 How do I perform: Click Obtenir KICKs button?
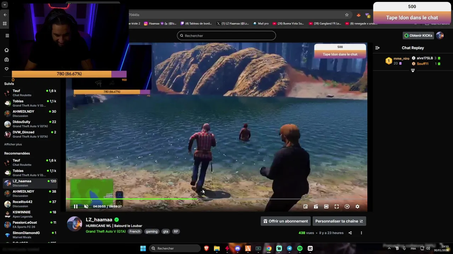pyautogui.click(x=418, y=36)
